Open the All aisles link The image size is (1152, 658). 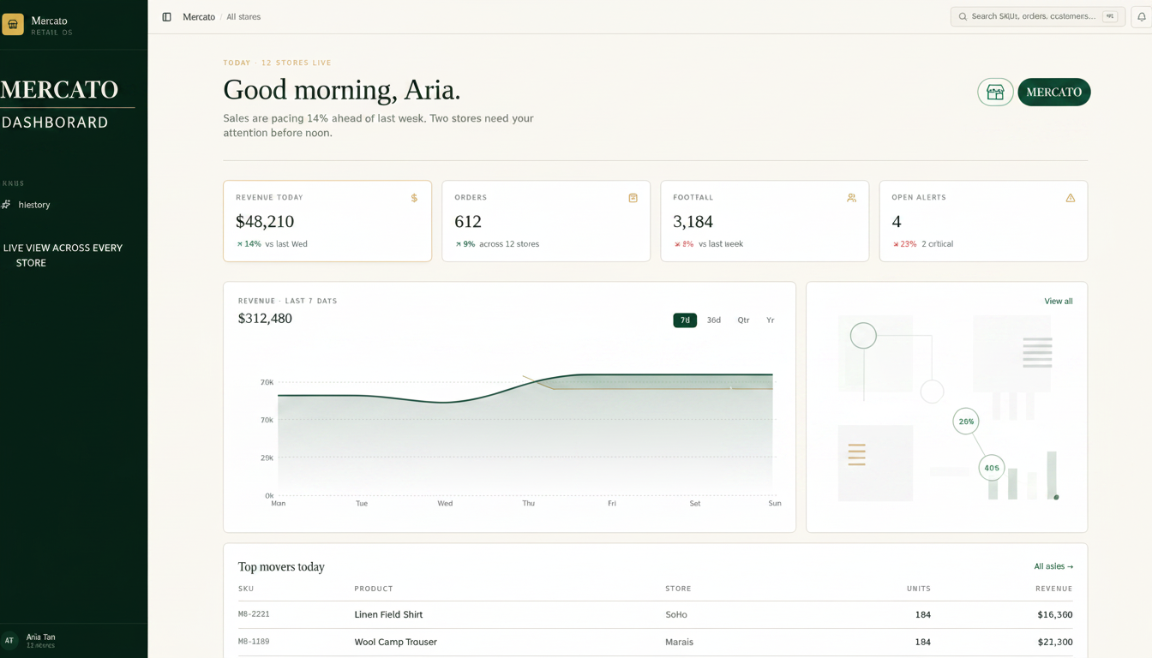[1053, 566]
